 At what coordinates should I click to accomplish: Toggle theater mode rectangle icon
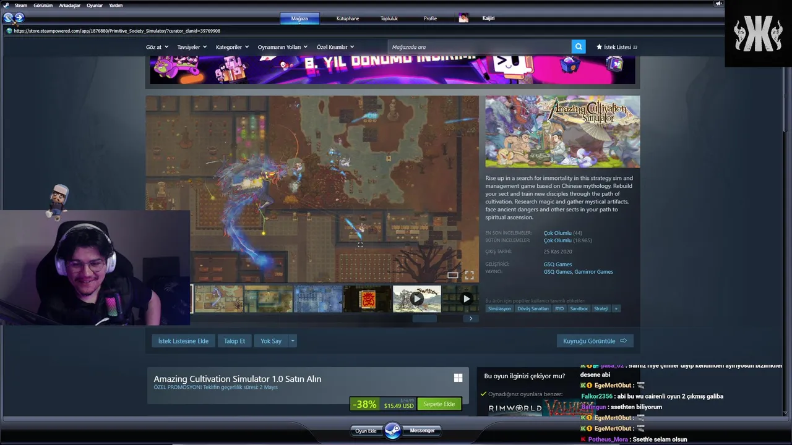pos(453,275)
